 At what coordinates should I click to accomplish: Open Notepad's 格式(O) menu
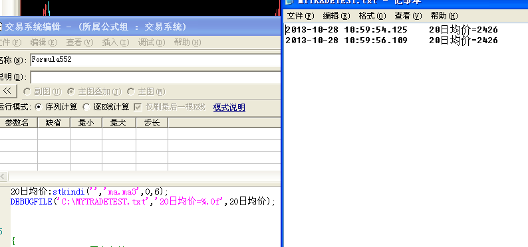coord(372,16)
